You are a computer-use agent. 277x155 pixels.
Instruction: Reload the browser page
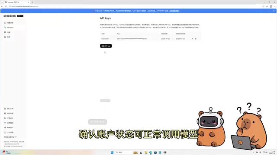pyautogui.click(x=6, y=6)
